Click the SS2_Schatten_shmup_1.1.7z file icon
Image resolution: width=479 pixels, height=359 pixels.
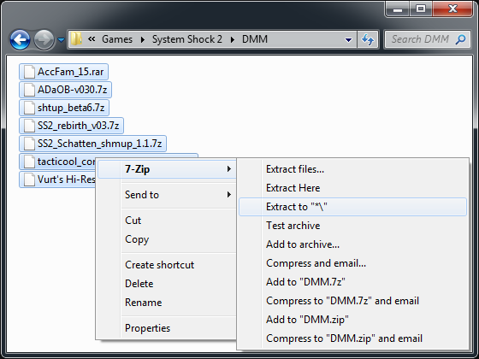(29, 144)
